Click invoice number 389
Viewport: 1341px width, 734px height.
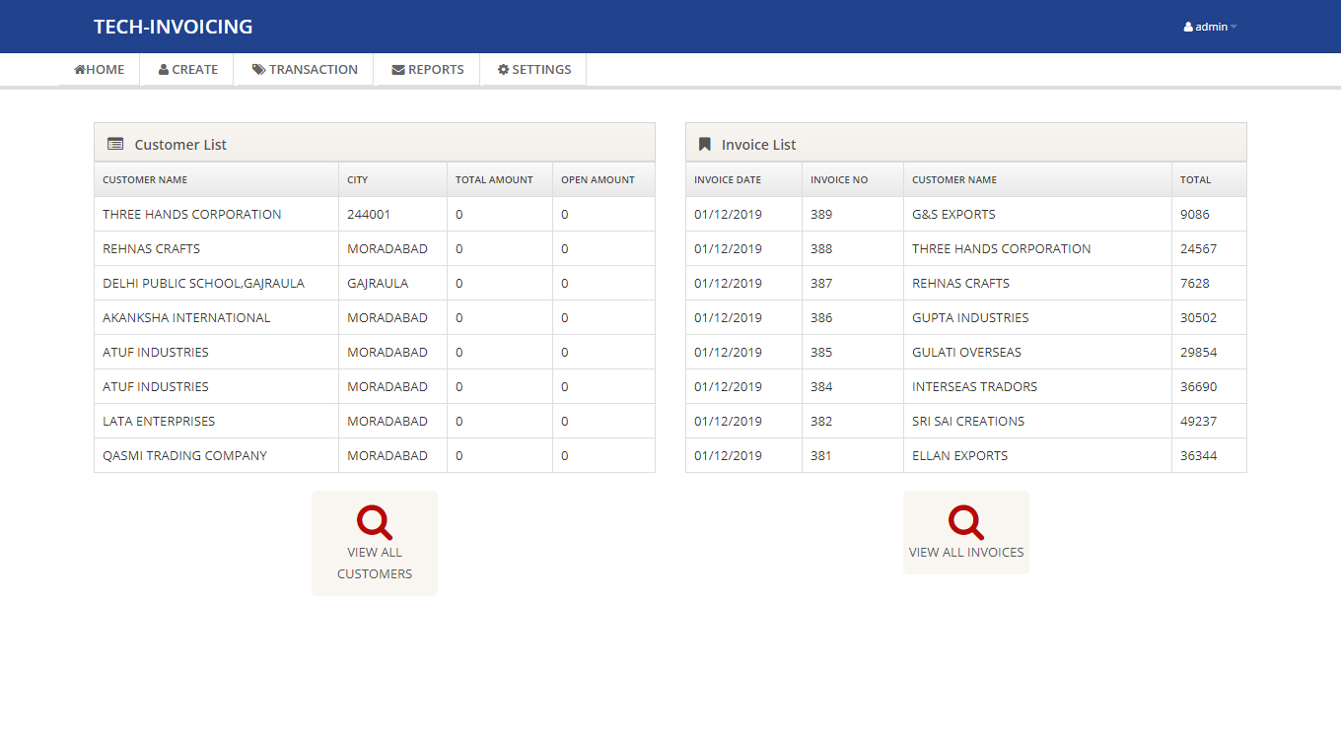821,214
